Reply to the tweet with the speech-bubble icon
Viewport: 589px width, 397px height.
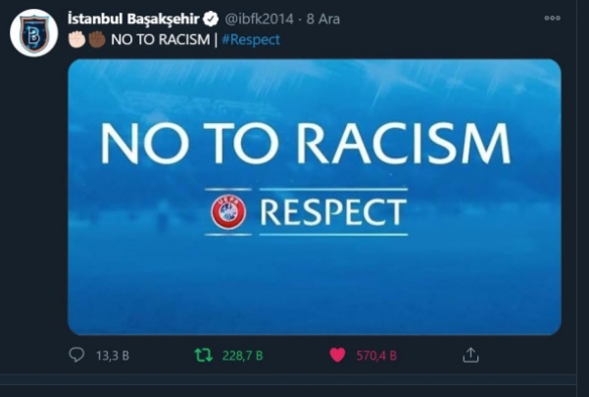pyautogui.click(x=76, y=355)
